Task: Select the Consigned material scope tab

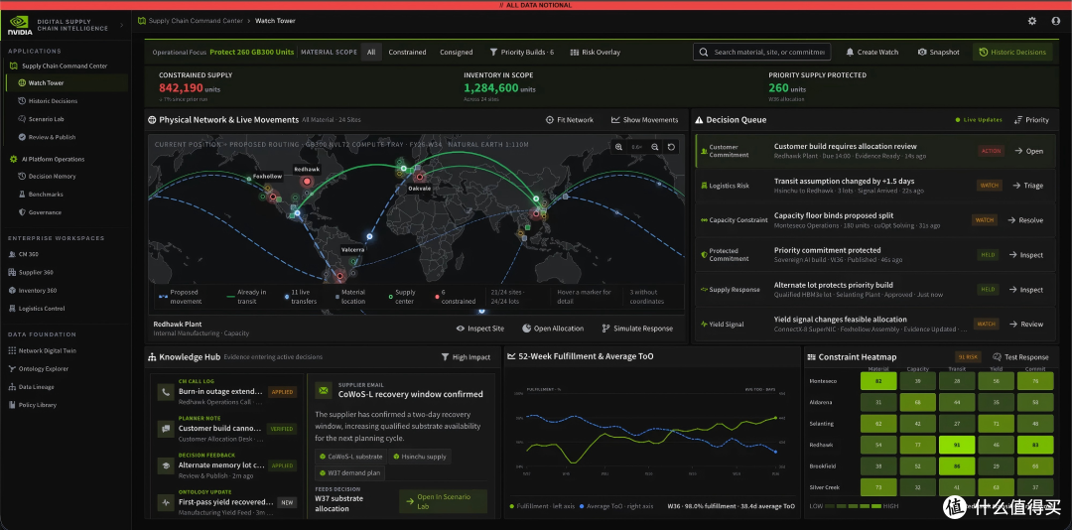Action: [456, 52]
